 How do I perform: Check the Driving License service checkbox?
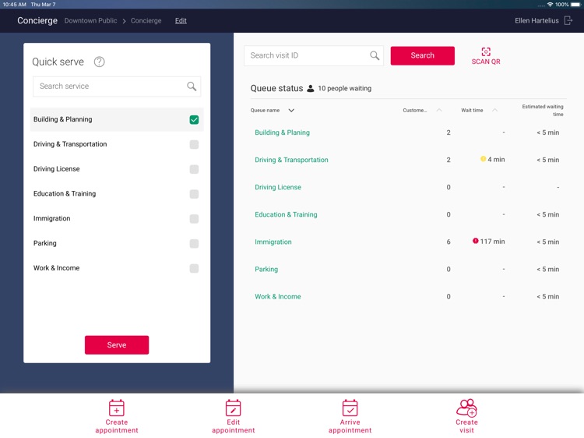coord(194,169)
